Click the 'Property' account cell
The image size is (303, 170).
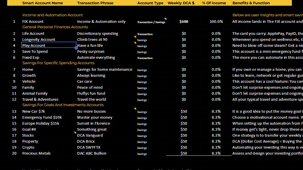[49, 141]
